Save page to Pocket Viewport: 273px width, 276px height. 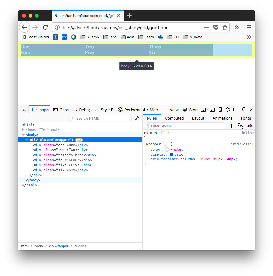tap(216, 27)
